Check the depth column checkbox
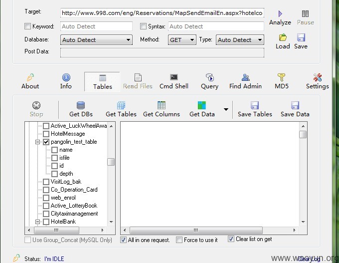339x263 pixels. [x=54, y=174]
